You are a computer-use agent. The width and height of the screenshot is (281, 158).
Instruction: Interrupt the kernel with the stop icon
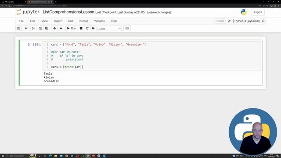click(x=81, y=28)
